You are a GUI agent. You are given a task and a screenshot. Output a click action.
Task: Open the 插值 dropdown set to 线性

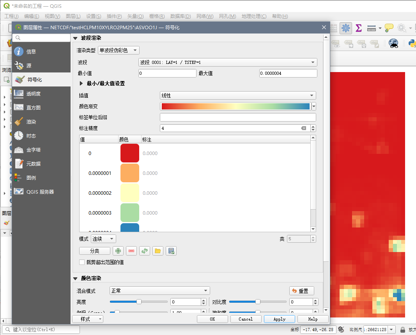pos(237,95)
